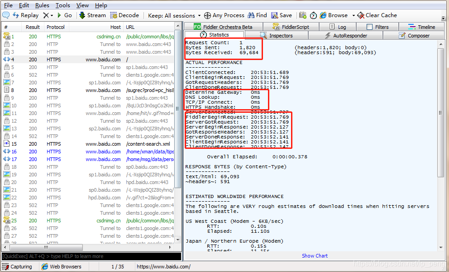Image resolution: width=449 pixels, height=272 pixels.
Task: Click the Any Process target icon
Action: point(207,15)
